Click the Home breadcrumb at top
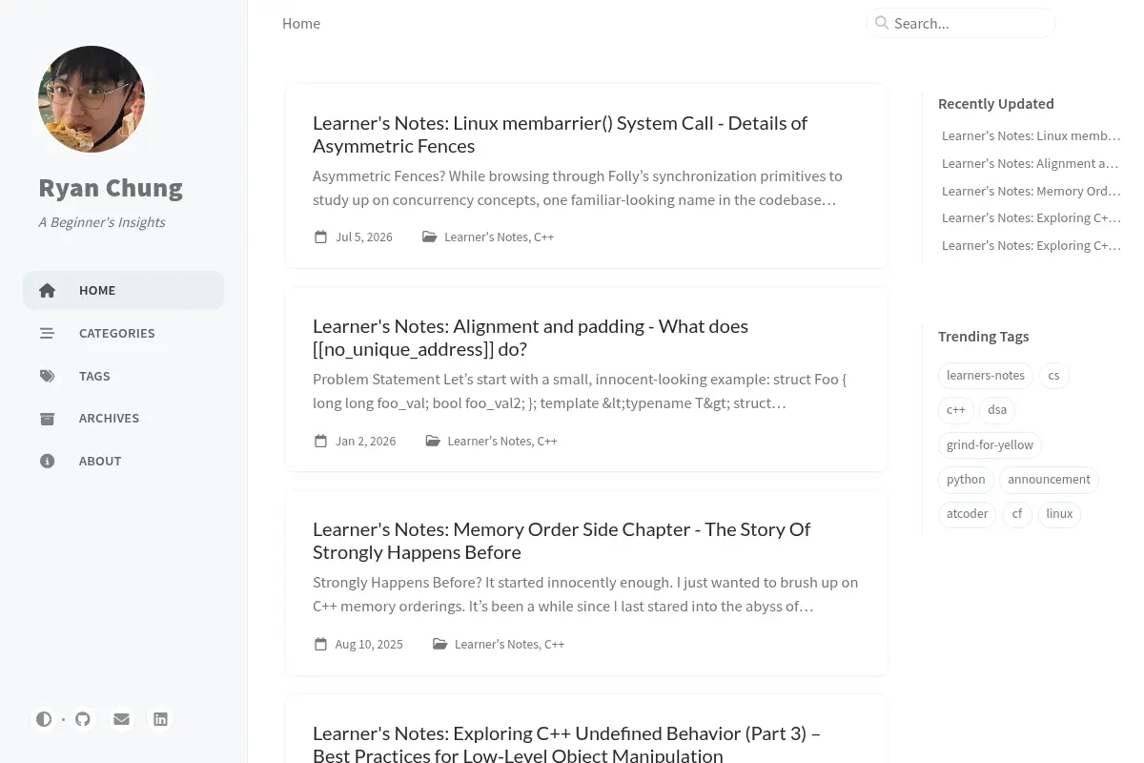1144x763 pixels. (x=301, y=23)
